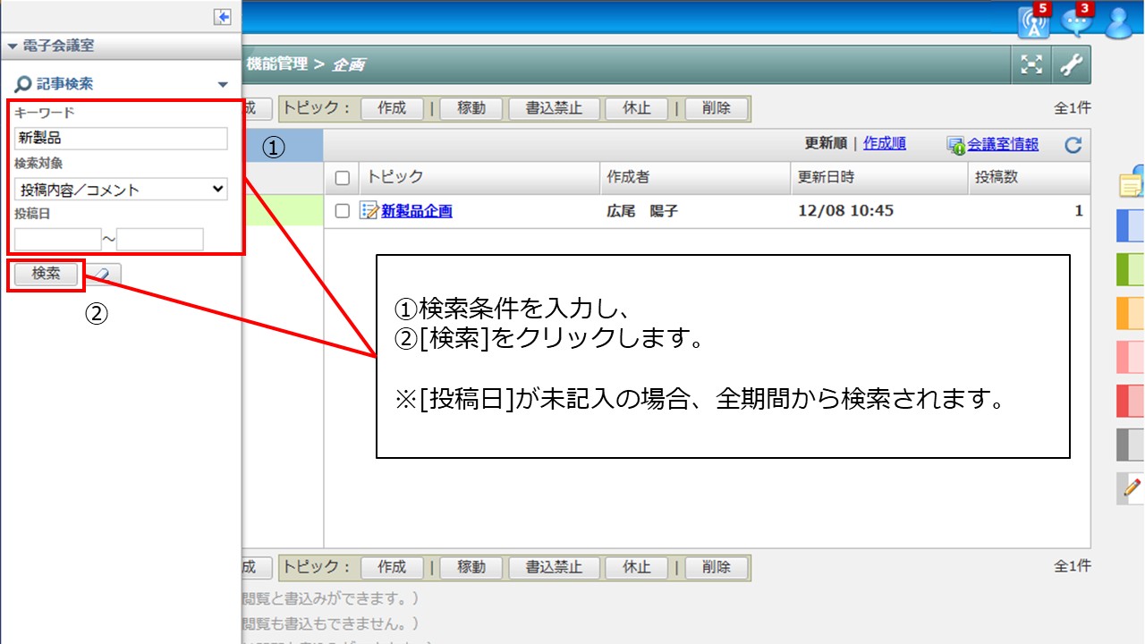Select the green color tab
The image size is (1145, 644).
pos(1131,268)
